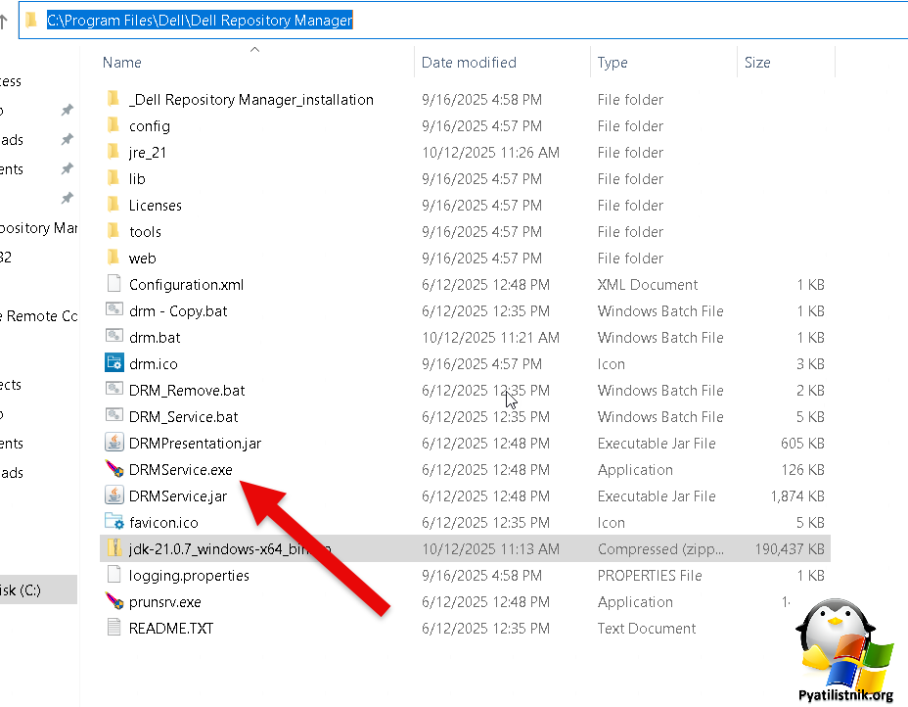Click the DRMService.exe application icon
This screenshot has height=707, width=908.
[114, 470]
